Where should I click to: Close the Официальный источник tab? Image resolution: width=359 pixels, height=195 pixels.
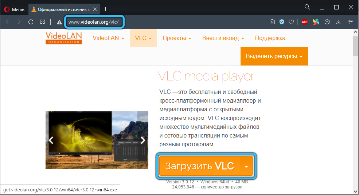pyautogui.click(x=95, y=9)
